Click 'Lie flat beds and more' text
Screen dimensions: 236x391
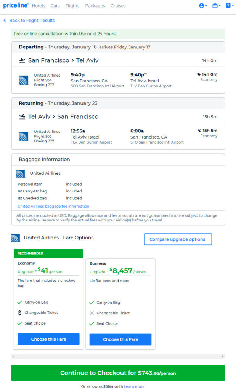[109, 281]
